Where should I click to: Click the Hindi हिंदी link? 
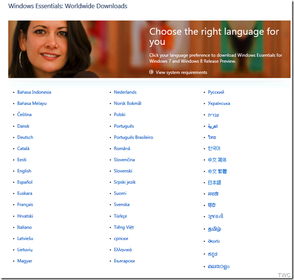[212, 205]
